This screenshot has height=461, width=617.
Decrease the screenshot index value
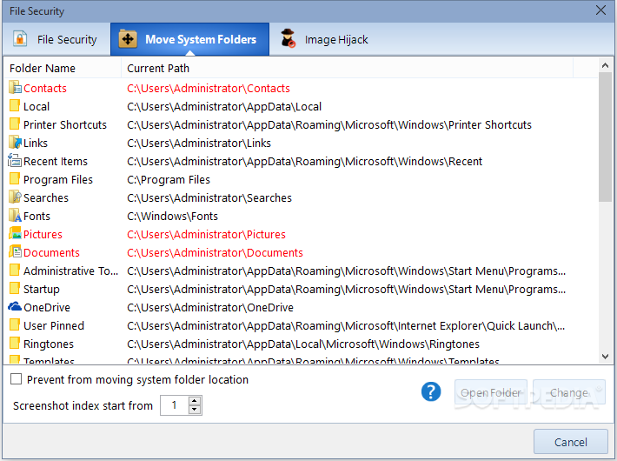195,410
